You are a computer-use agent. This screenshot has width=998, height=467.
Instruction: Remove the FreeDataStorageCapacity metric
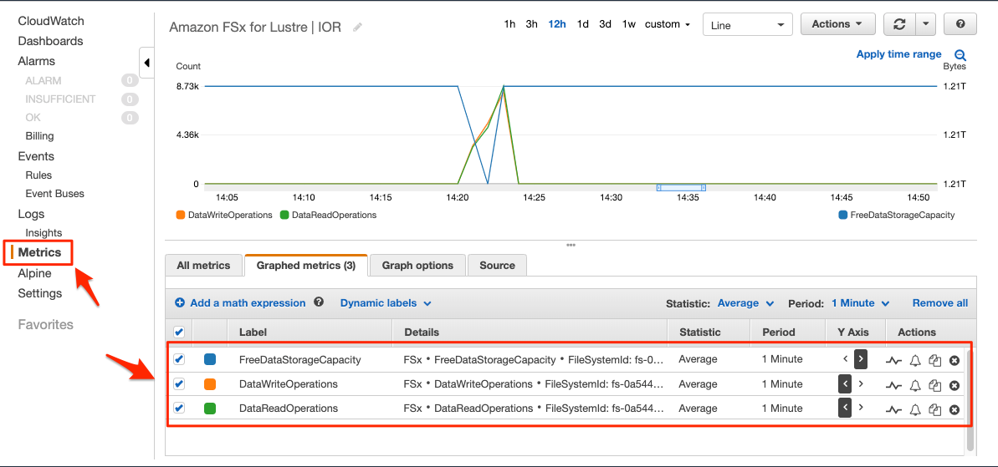point(954,360)
